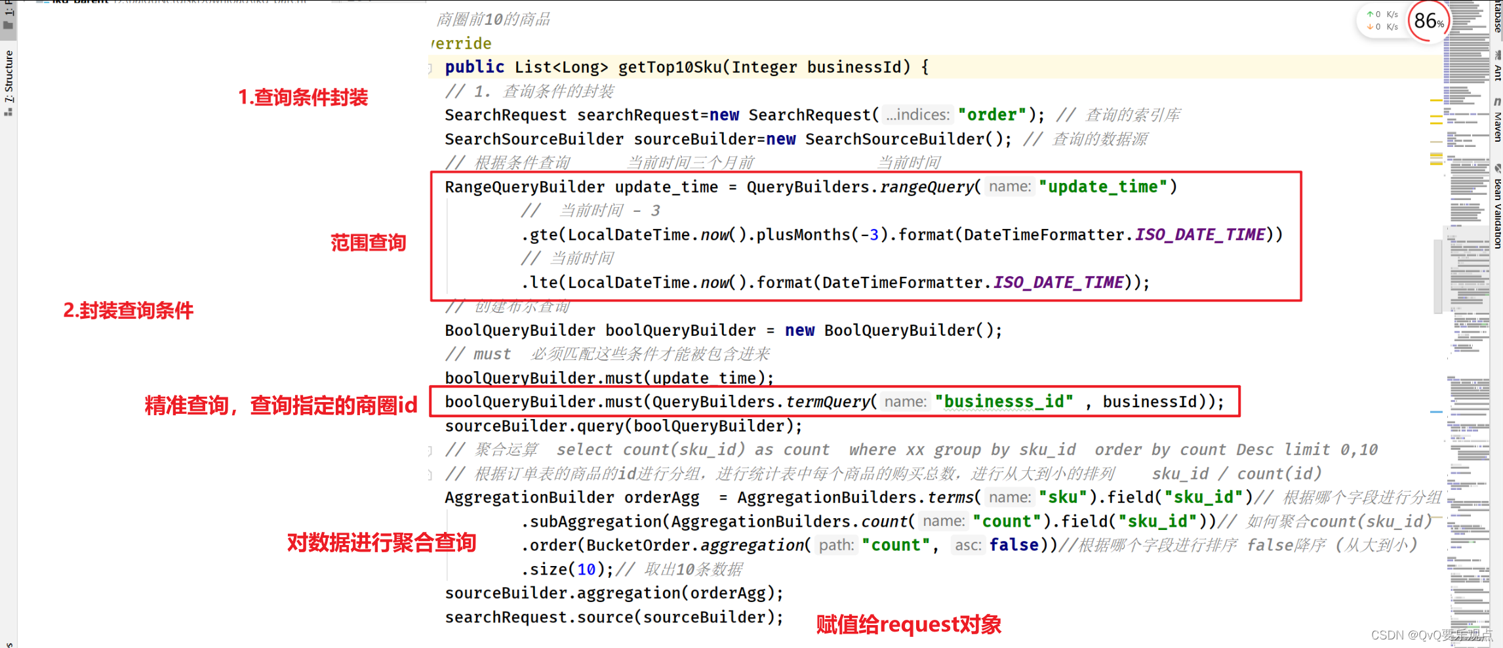Open the Bean Validation tool window tab
The width and height of the screenshot is (1503, 648).
tap(1497, 207)
